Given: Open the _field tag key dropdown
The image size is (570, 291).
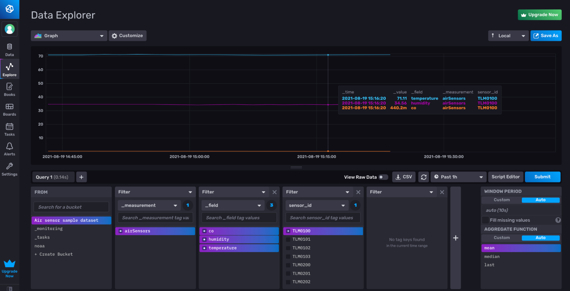Looking at the screenshot, I should click(x=233, y=205).
